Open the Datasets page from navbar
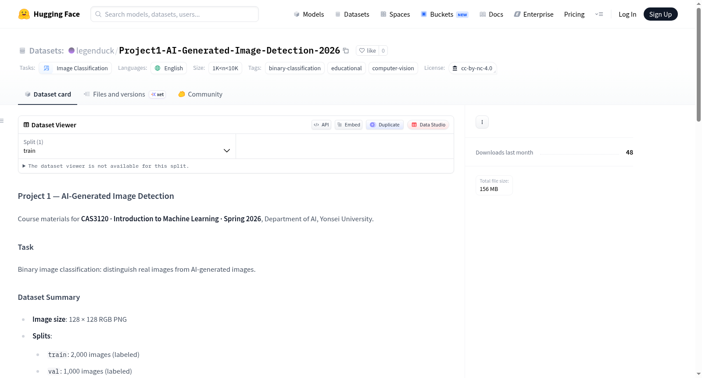The width and height of the screenshot is (702, 378). point(352,14)
